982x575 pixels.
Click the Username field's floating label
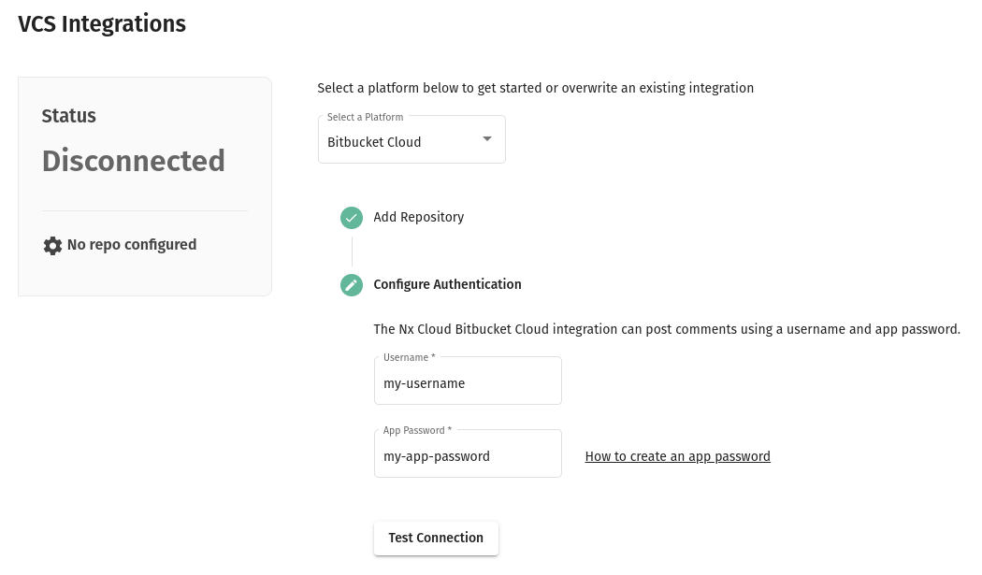click(x=409, y=358)
